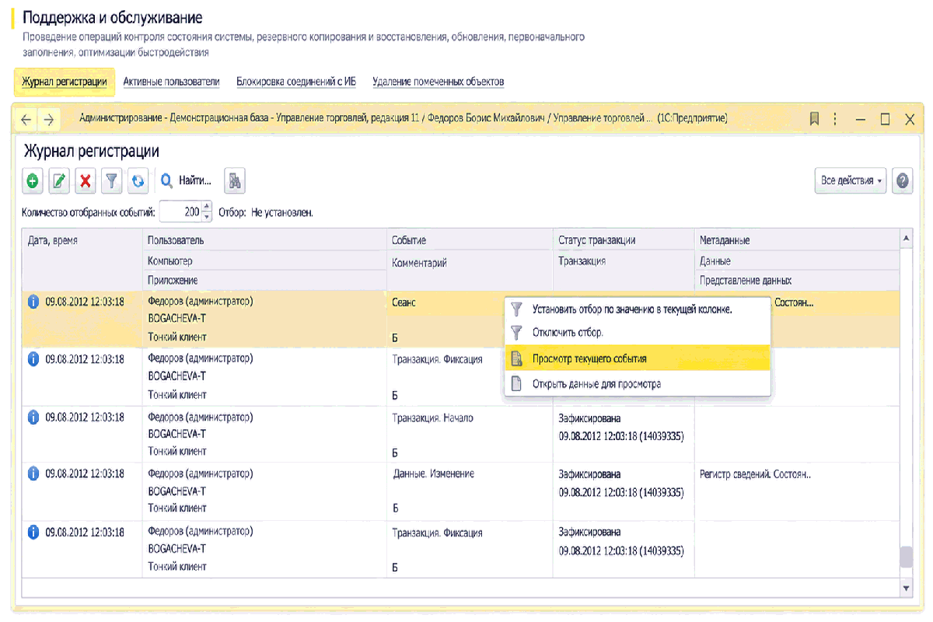Click the Событие column header

pos(469,240)
